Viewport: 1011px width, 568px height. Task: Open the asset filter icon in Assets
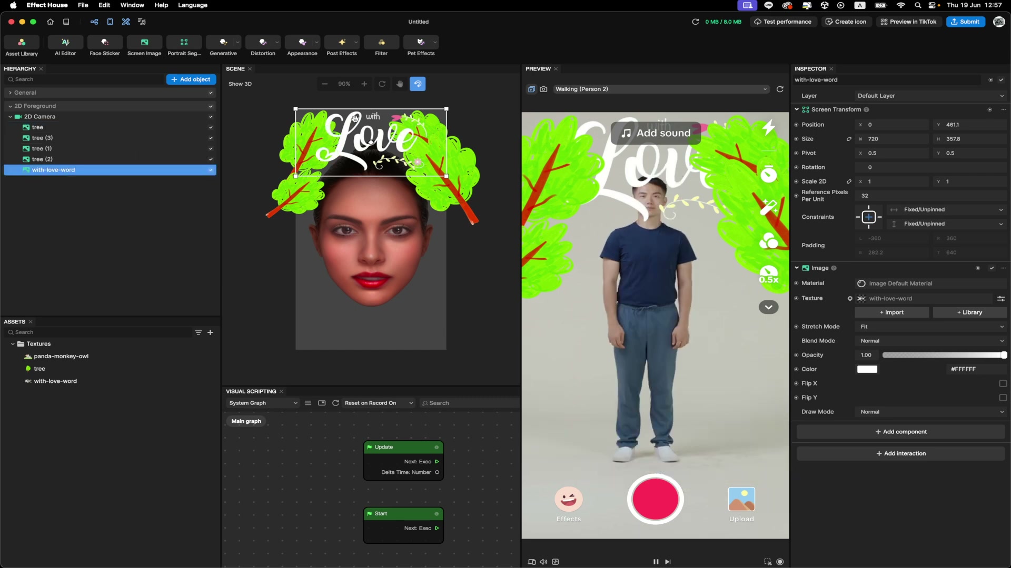(199, 332)
